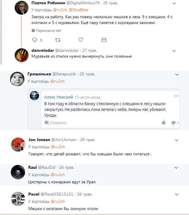Open the dropdown arrow on Платон Рябинин's tweet
The height and width of the screenshot is (215, 189).
(x=175, y=3)
